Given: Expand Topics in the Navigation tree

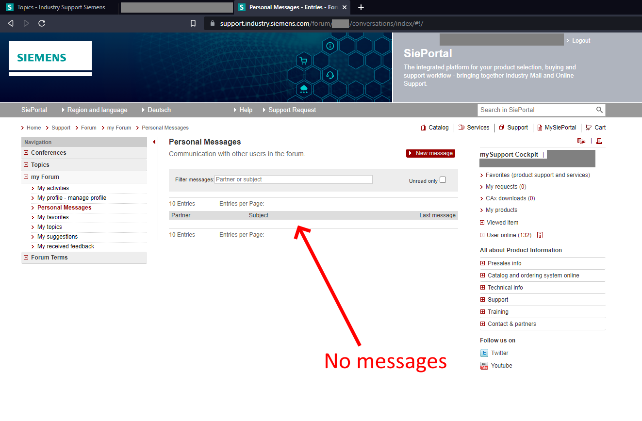Looking at the screenshot, I should coord(26,165).
